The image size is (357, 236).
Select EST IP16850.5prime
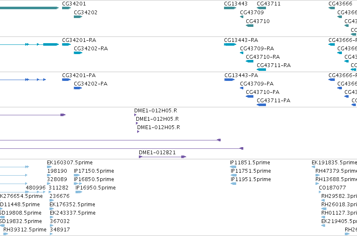94,179
